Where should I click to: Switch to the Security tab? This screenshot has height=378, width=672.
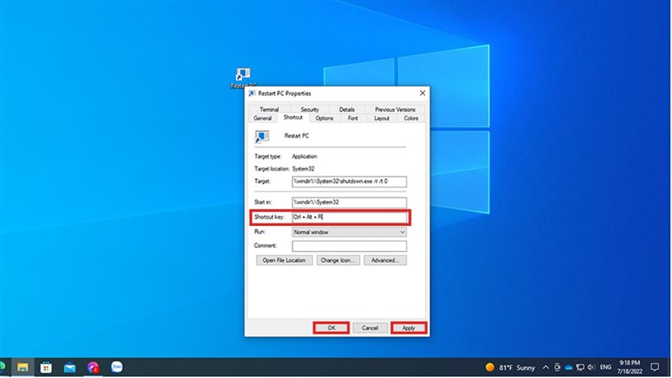point(309,109)
